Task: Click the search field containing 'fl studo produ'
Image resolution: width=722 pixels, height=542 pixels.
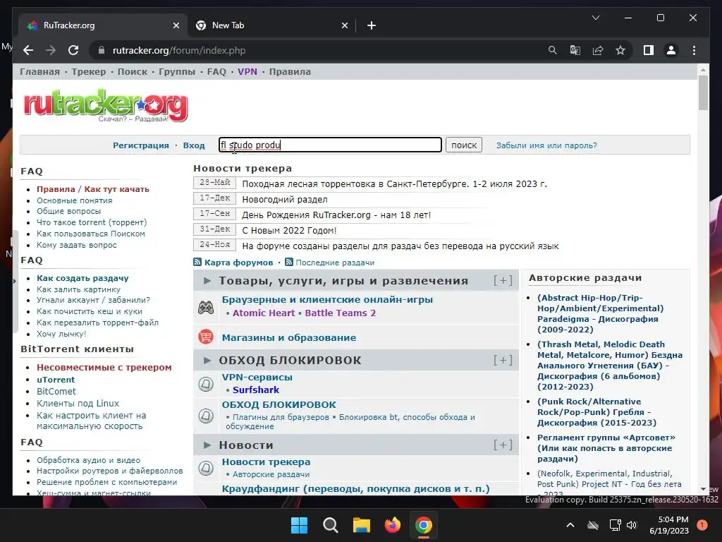Action: 330,145
